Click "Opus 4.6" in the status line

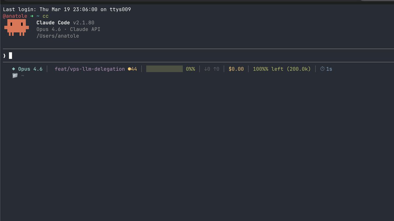click(x=30, y=69)
